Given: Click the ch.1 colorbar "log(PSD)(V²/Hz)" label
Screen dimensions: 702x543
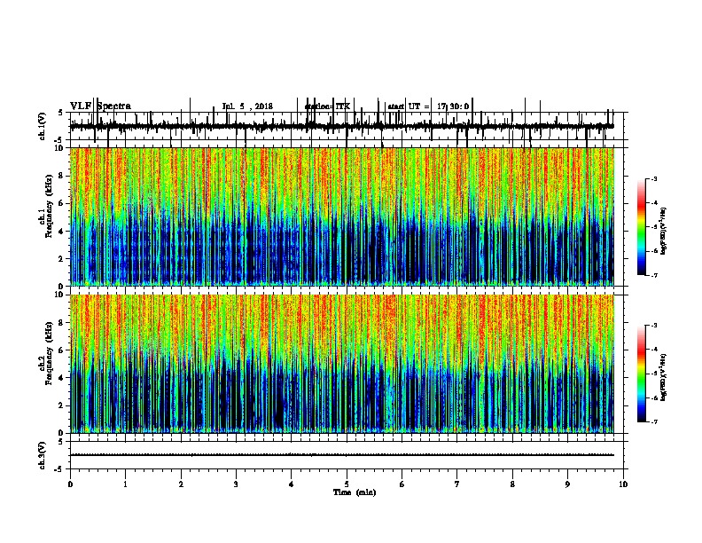Looking at the screenshot, I should [663, 231].
